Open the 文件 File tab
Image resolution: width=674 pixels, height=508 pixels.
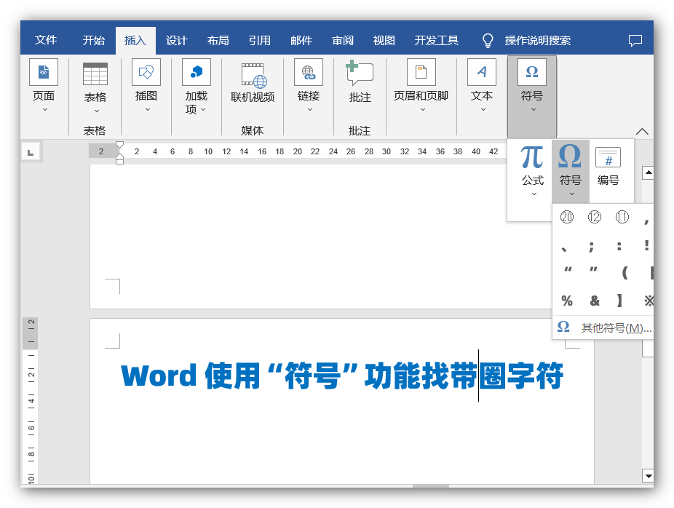coord(46,40)
